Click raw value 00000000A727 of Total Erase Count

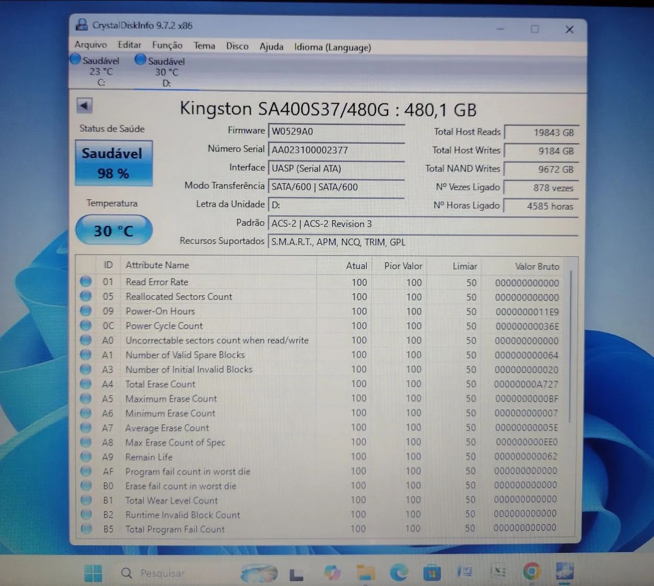[x=526, y=384]
